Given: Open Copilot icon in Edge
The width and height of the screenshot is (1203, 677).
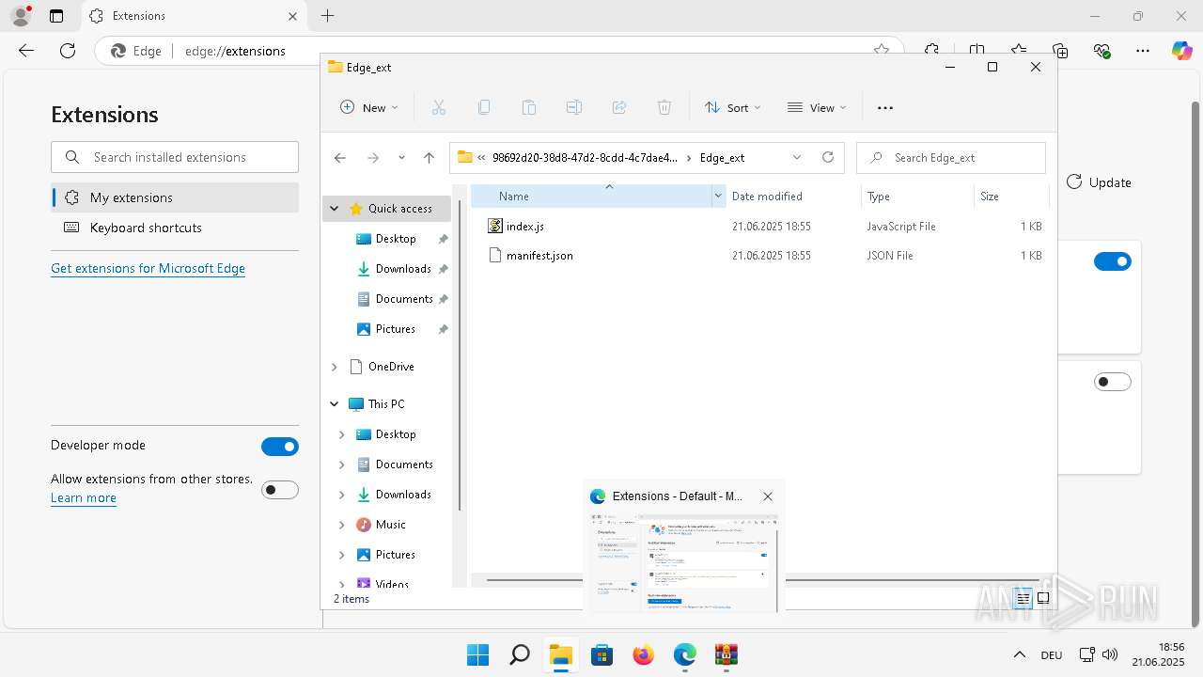Looking at the screenshot, I should point(1182,51).
